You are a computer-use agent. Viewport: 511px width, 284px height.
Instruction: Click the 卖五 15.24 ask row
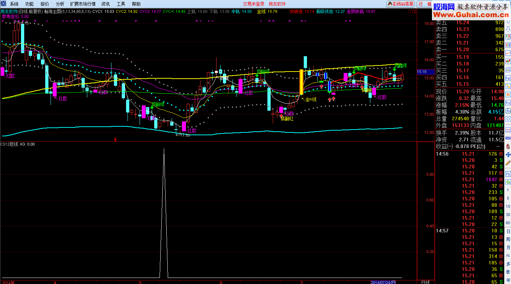[x=470, y=23]
